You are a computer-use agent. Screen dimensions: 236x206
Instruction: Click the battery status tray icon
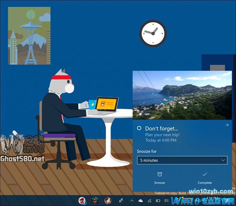[x=158, y=200]
